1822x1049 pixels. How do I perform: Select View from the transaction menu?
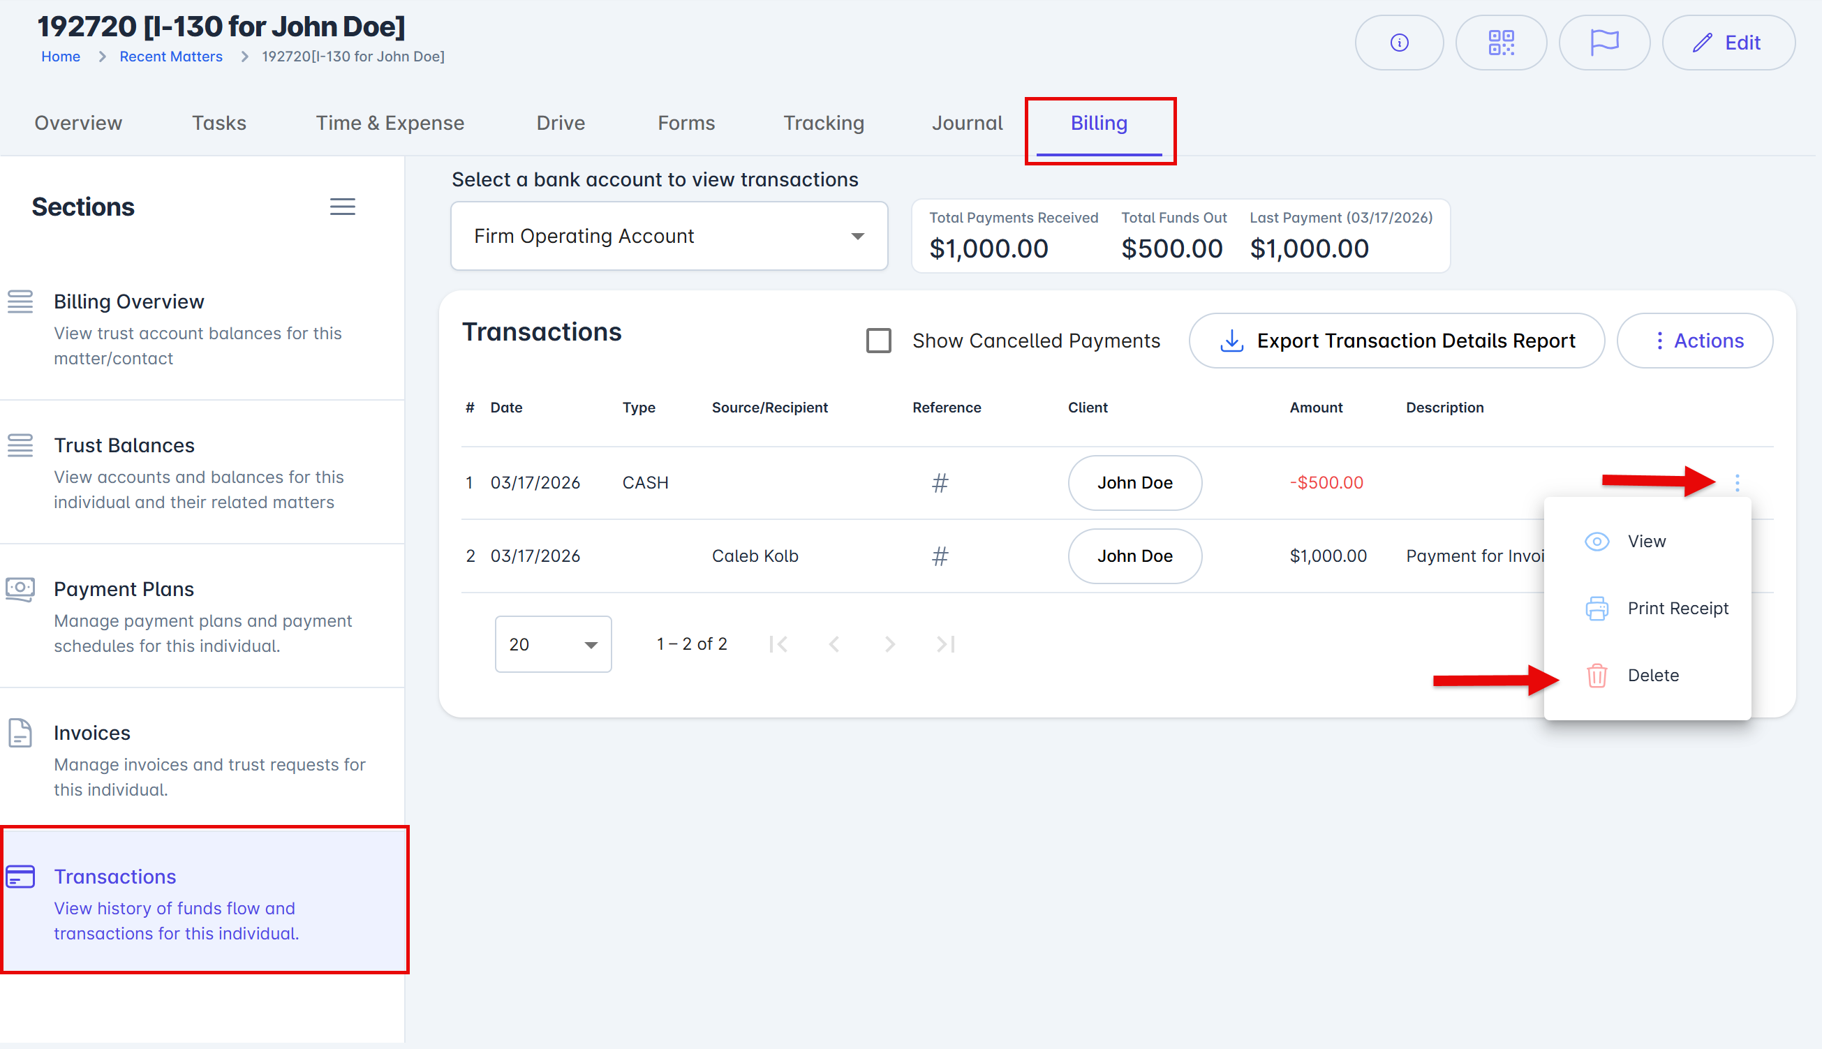(1645, 541)
